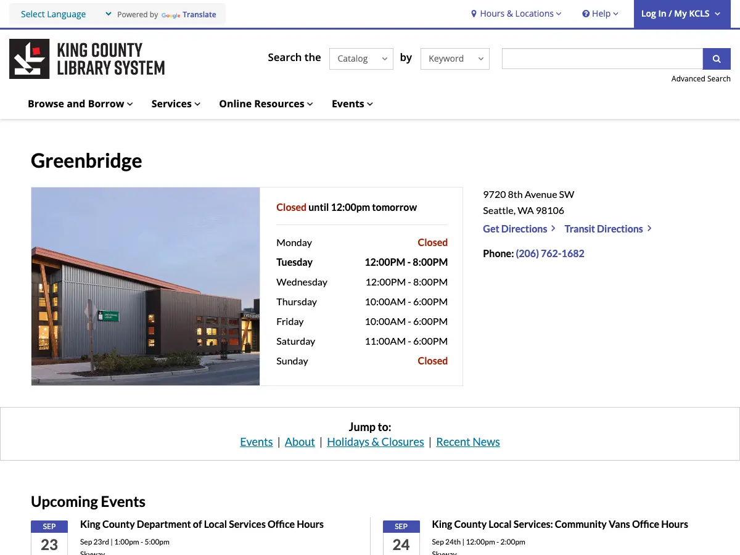Open the Keyword search type dropdown
The image size is (740, 555).
point(455,59)
